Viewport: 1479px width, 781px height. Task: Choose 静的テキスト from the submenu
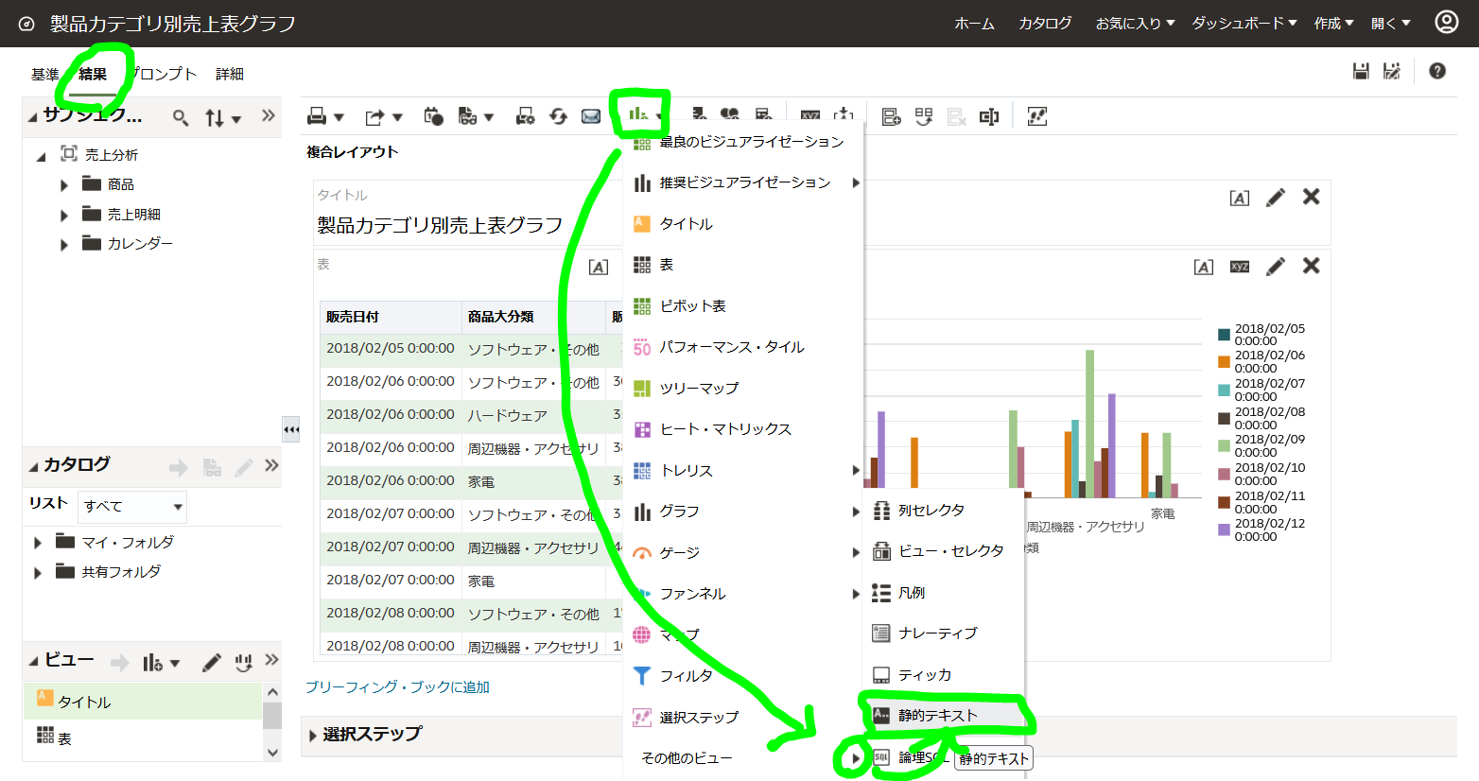point(944,716)
